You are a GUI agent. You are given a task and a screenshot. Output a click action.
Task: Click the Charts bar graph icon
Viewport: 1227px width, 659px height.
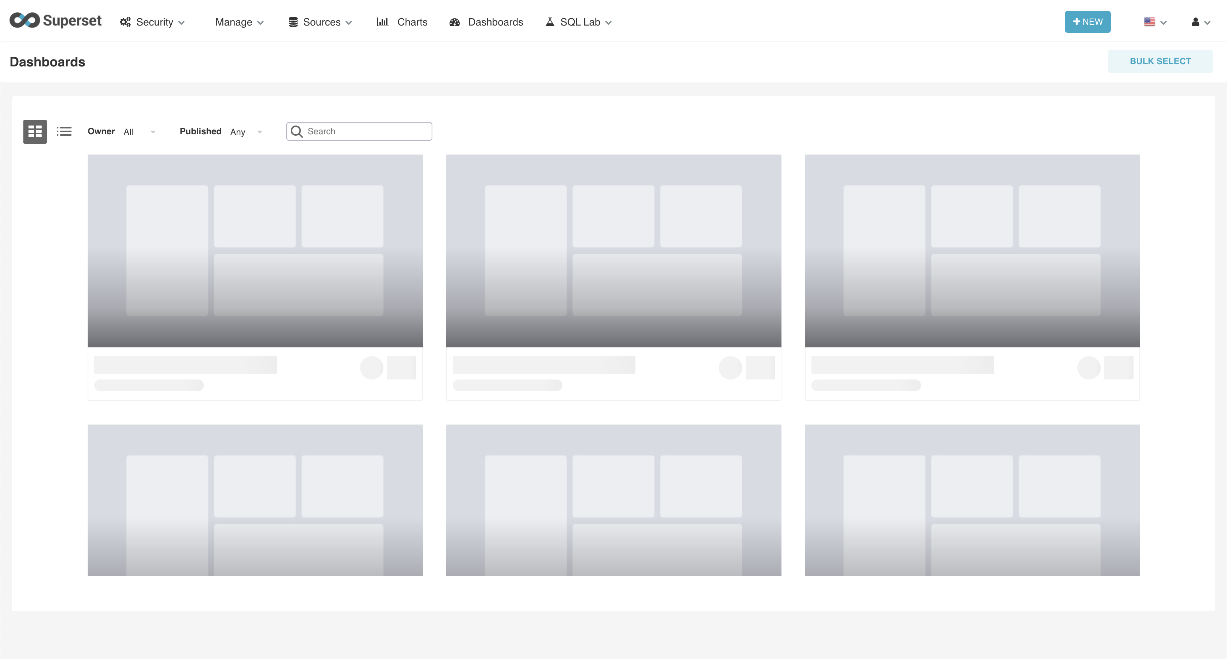point(382,22)
